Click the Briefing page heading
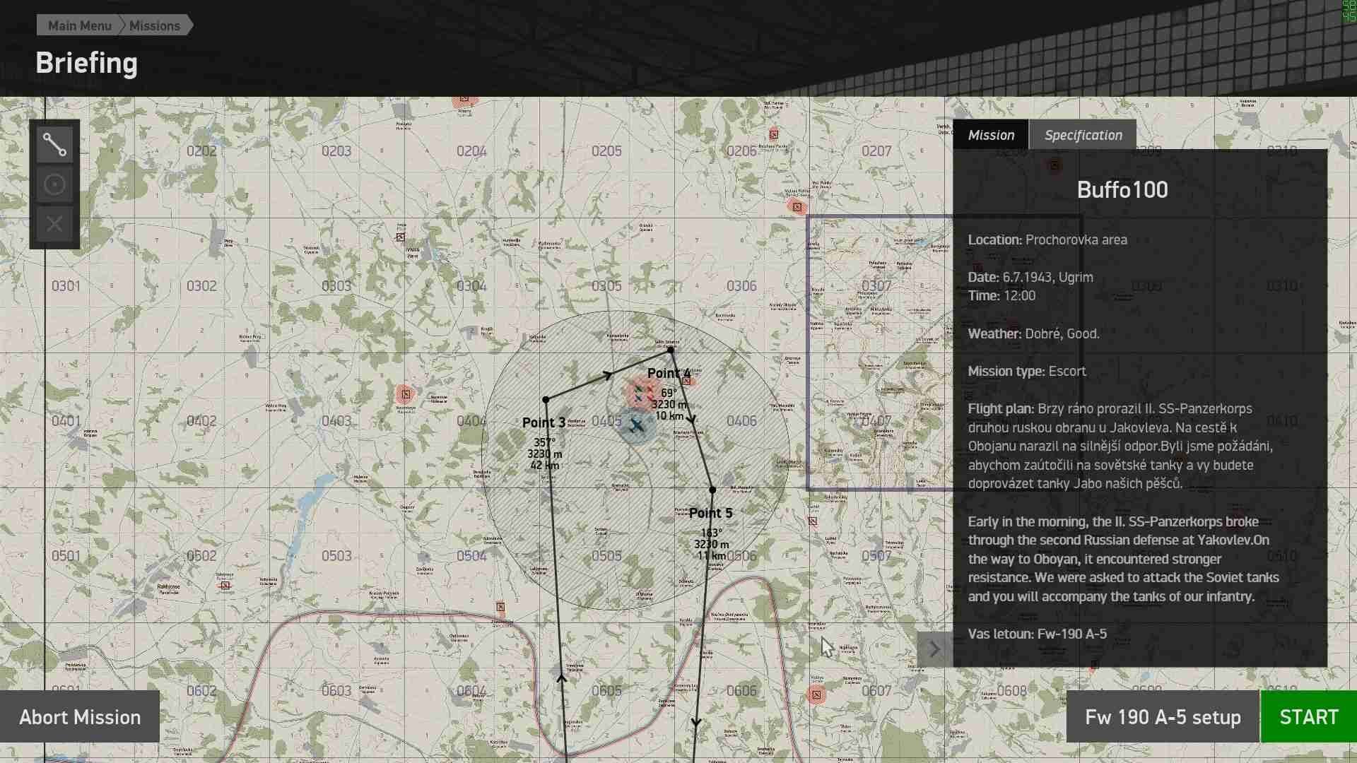The width and height of the screenshot is (1357, 763). pos(86,63)
